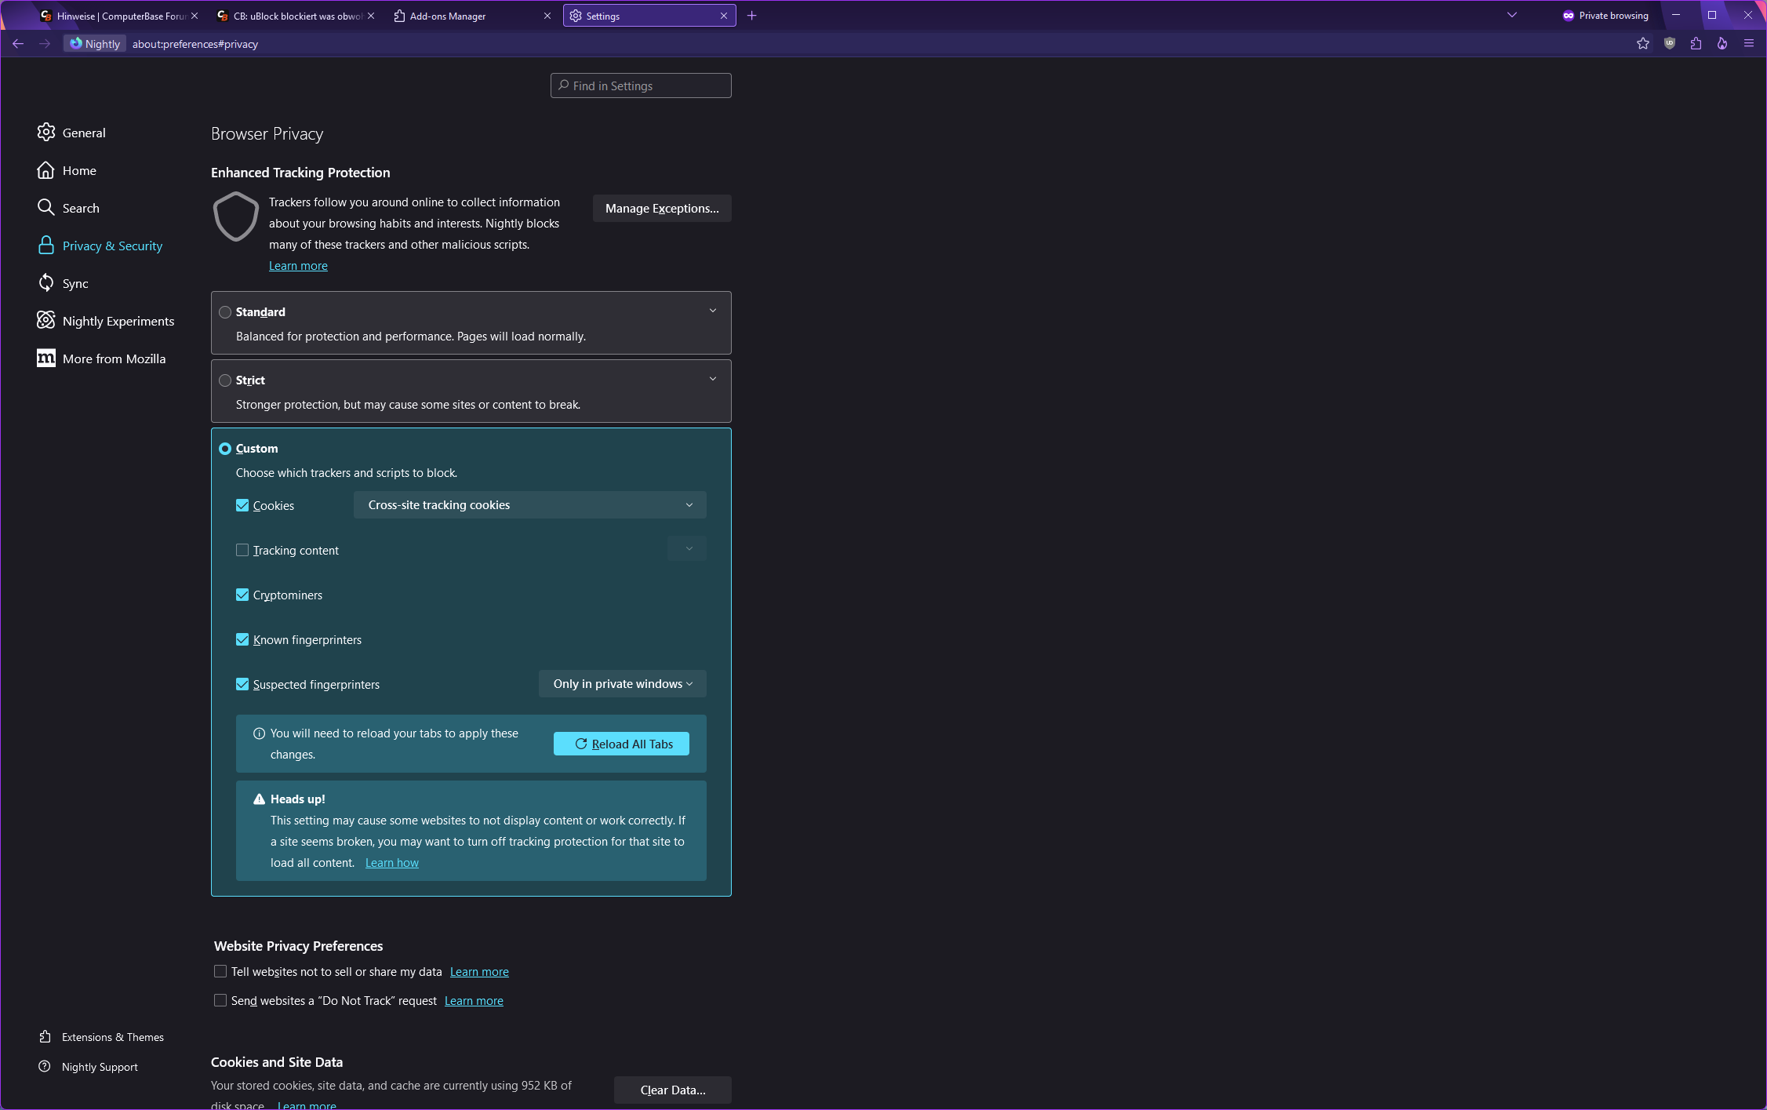Select the Strict protection radio button
This screenshot has width=1767, height=1110.
[225, 380]
